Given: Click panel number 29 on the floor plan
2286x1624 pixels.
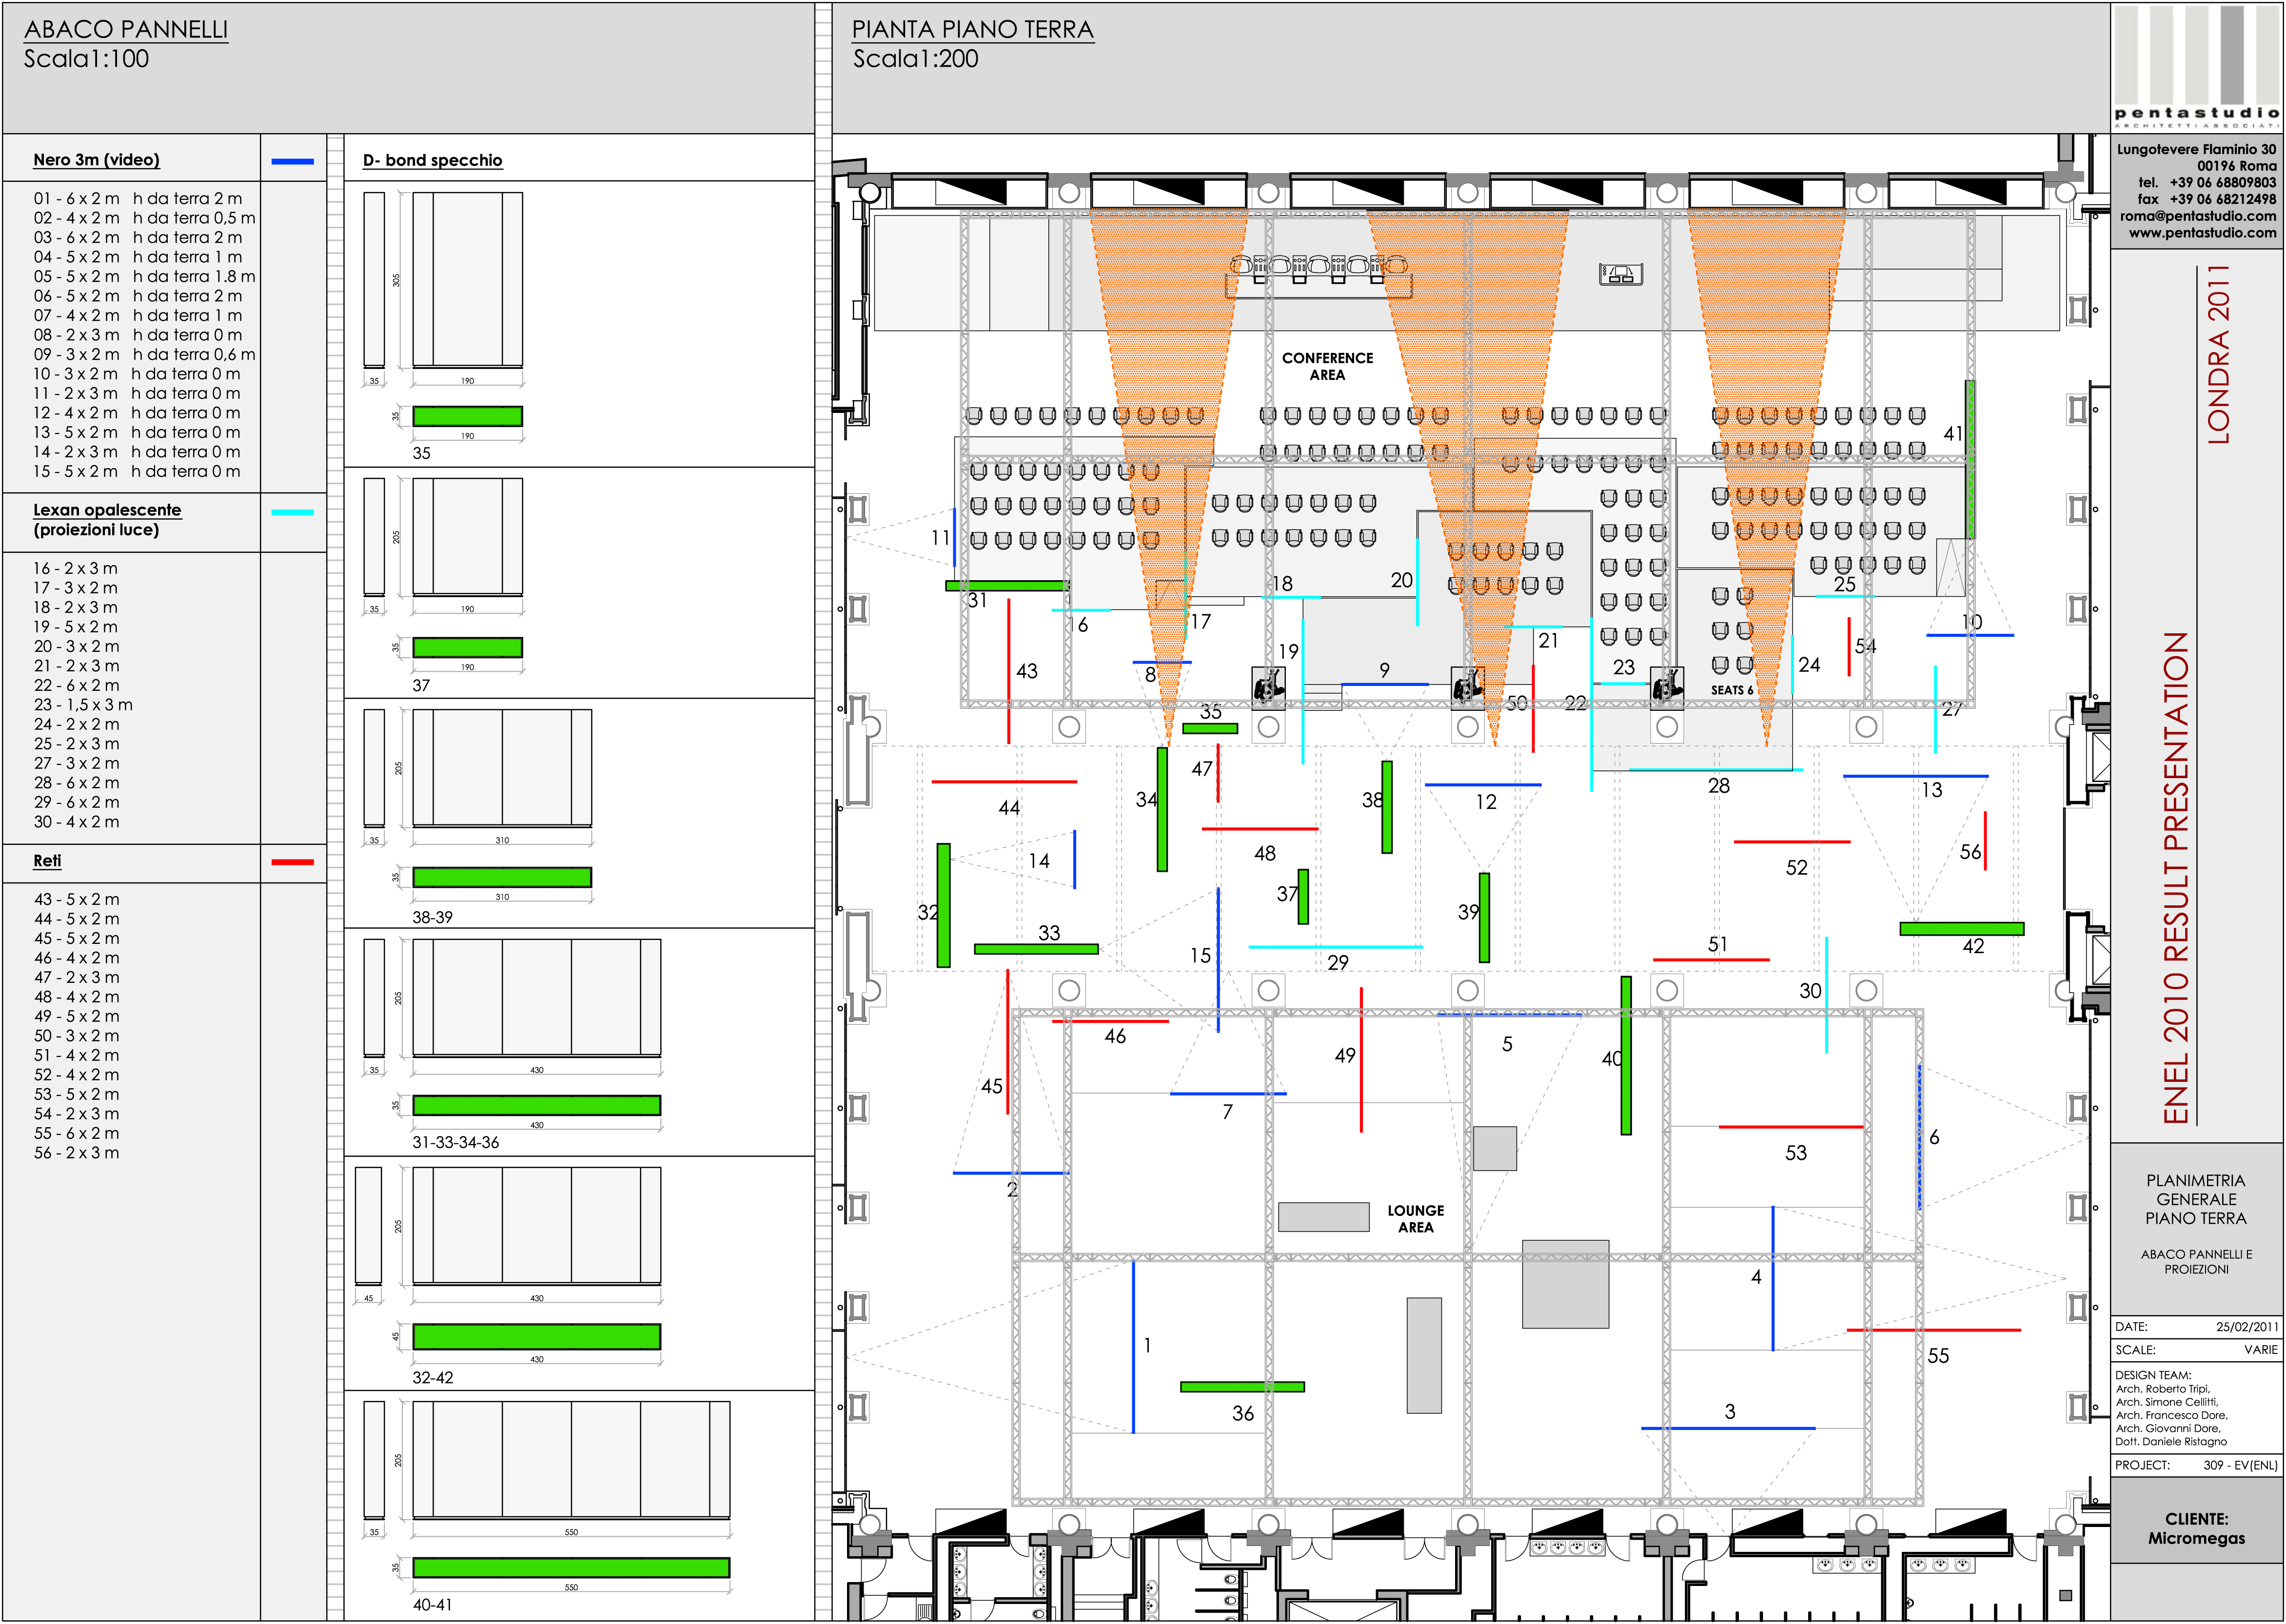Looking at the screenshot, I should (x=1338, y=963).
